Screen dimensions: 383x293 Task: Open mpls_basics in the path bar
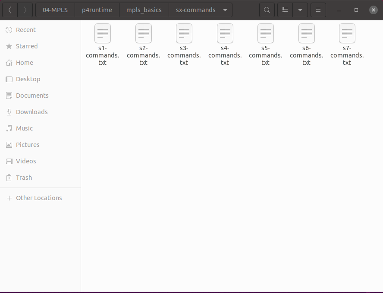[144, 10]
